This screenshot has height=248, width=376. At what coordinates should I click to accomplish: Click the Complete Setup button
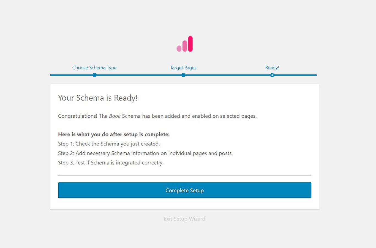tap(184, 190)
